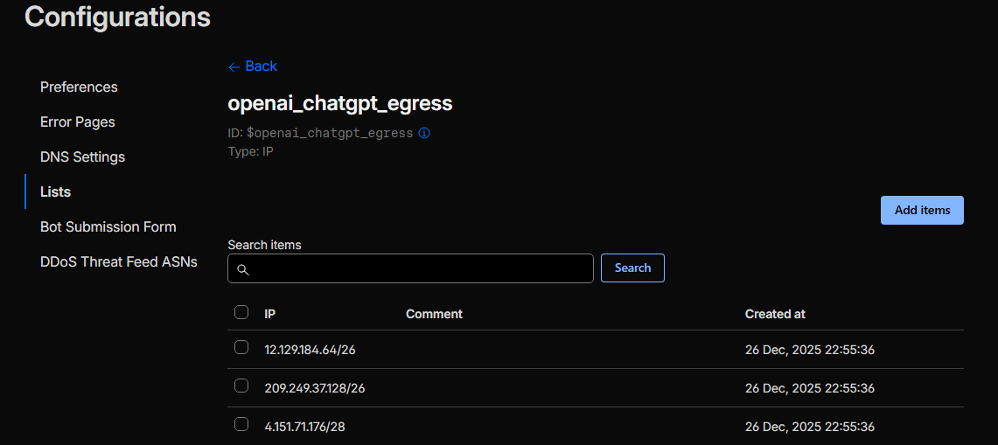Click the info icon beside the list ID

(x=424, y=133)
